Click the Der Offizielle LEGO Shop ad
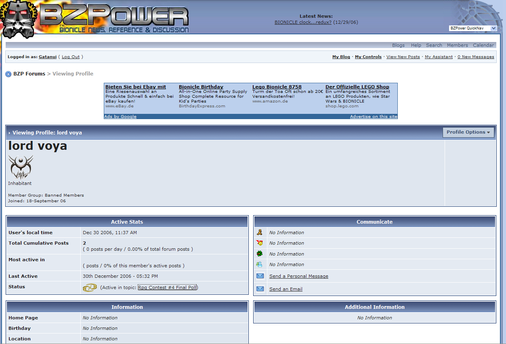The height and width of the screenshot is (344, 506). (x=357, y=87)
